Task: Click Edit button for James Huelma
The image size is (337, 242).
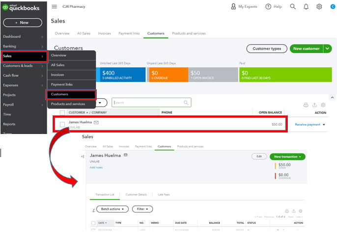Action: pyautogui.click(x=259, y=156)
